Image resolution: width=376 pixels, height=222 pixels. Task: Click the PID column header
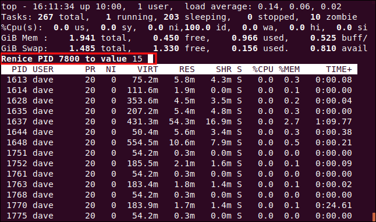19,69
